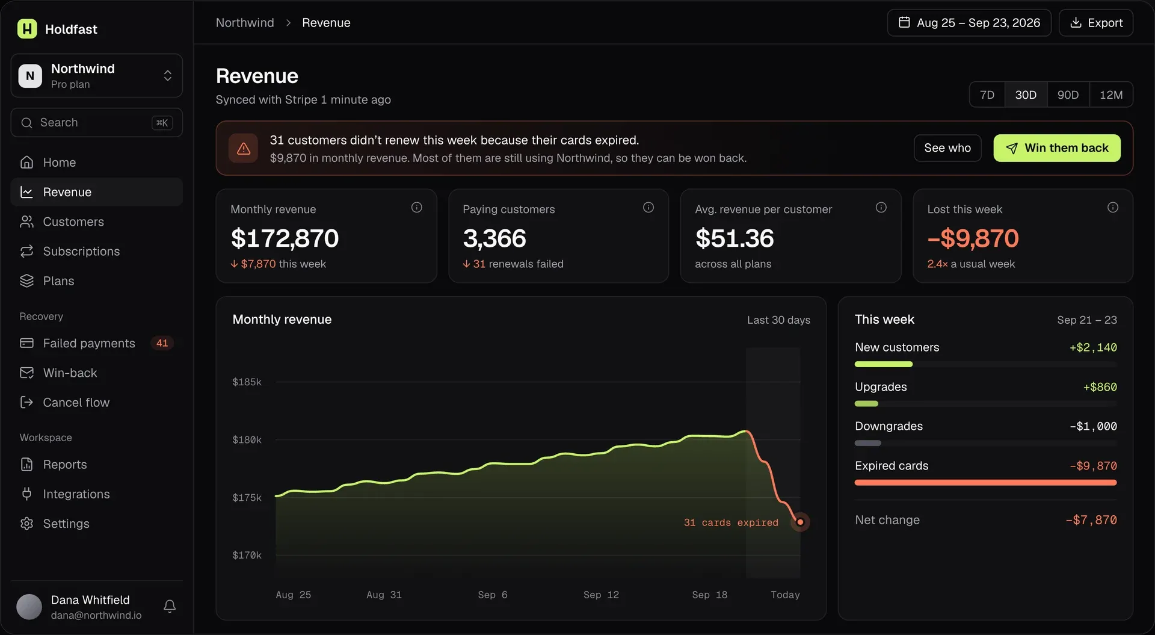The height and width of the screenshot is (635, 1155).
Task: Click Win them back button
Action: point(1057,148)
